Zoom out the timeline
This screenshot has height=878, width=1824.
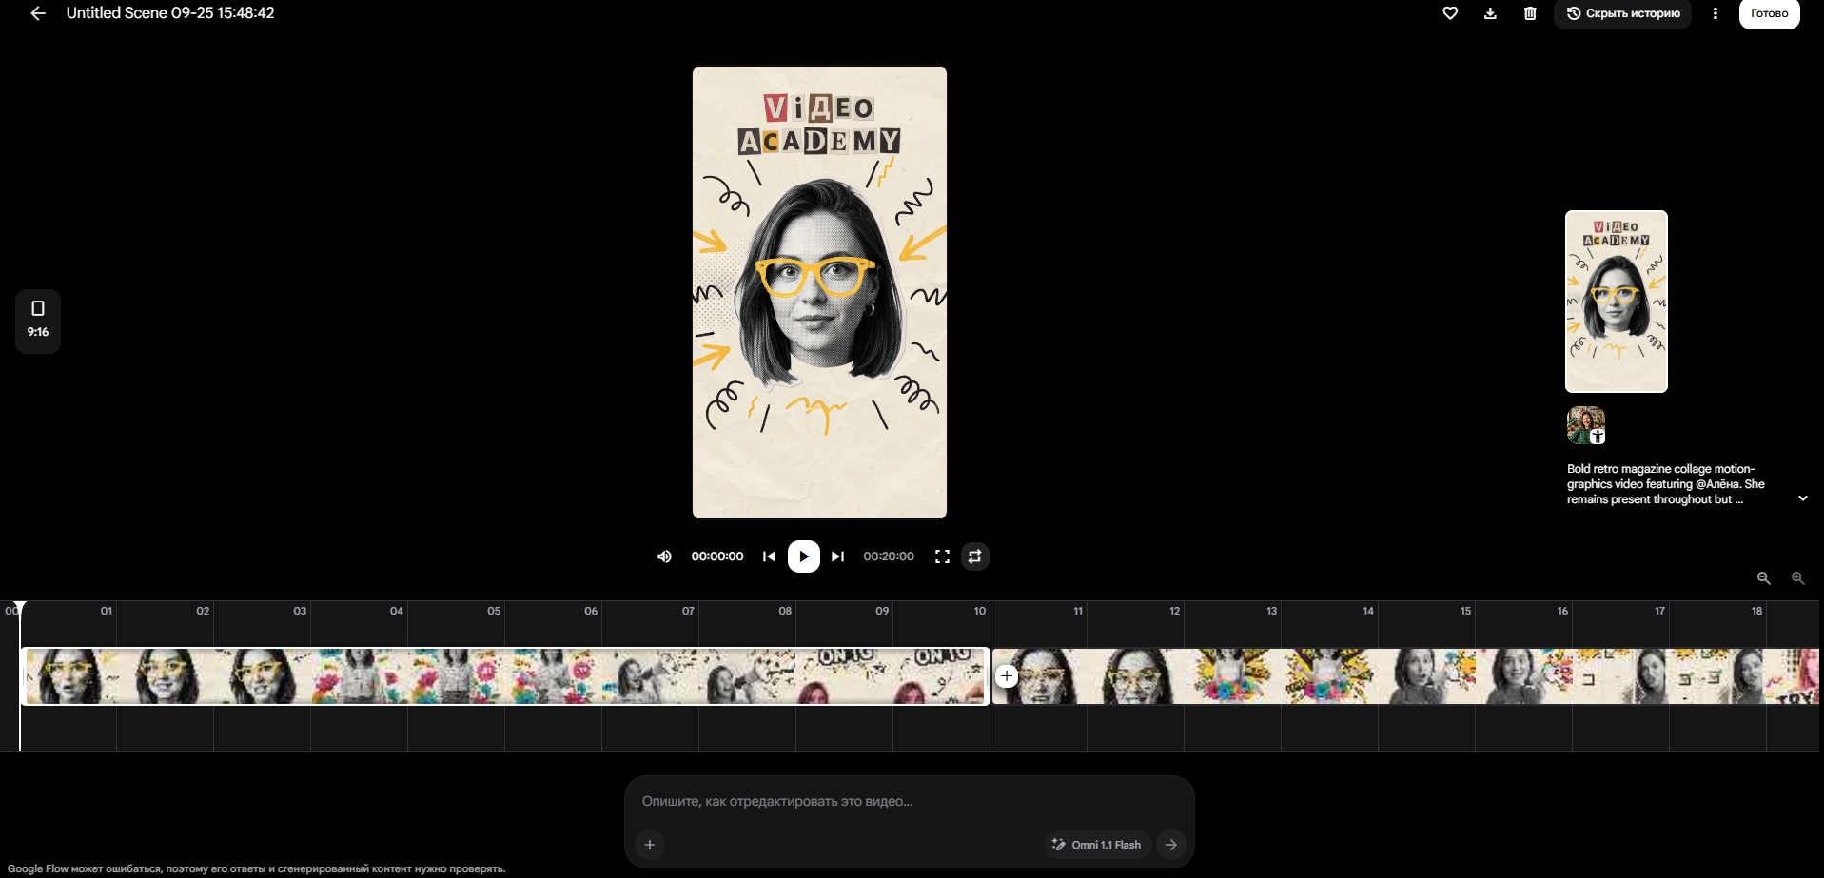1763,578
